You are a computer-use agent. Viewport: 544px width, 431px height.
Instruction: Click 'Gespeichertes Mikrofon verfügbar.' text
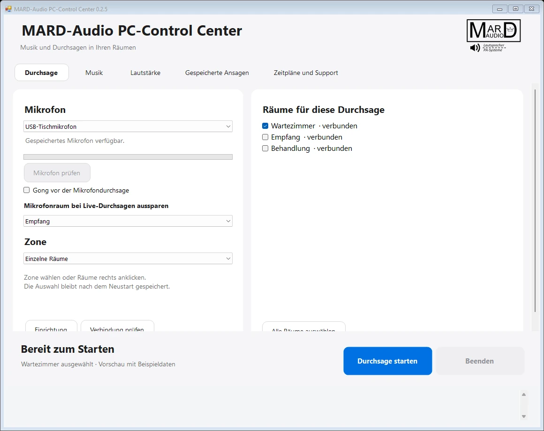pos(75,141)
